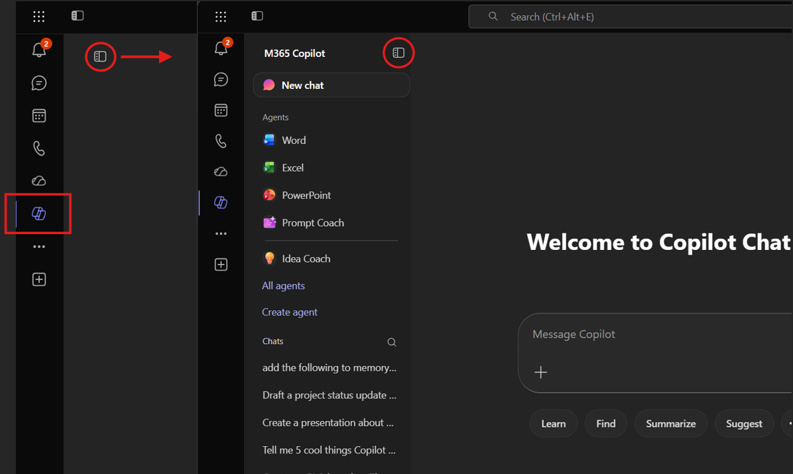The height and width of the screenshot is (474, 793).
Task: Start a New chat in Copilot
Action: 332,85
